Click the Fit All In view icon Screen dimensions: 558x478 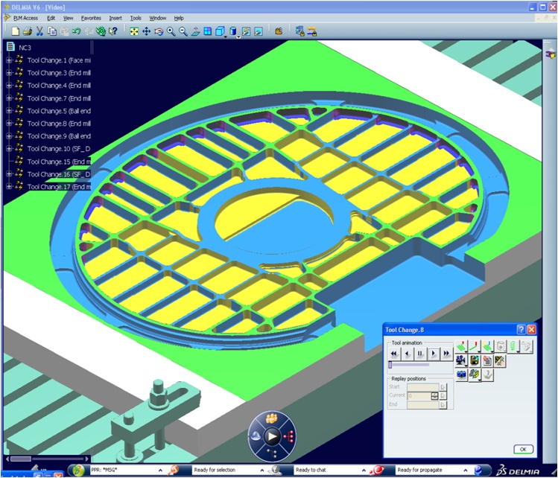[134, 31]
